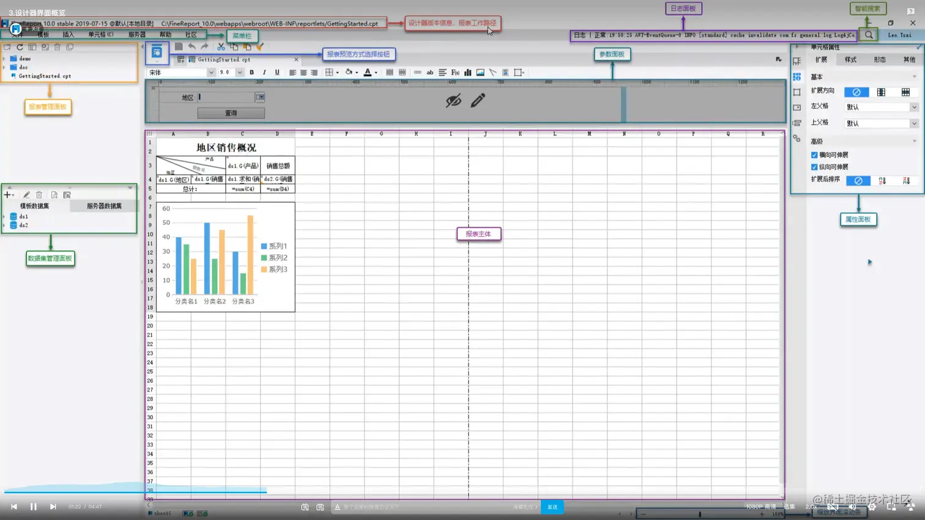This screenshot has width=925, height=520.
Task: Open the hyperlink settings in the side strip
Action: point(797,138)
